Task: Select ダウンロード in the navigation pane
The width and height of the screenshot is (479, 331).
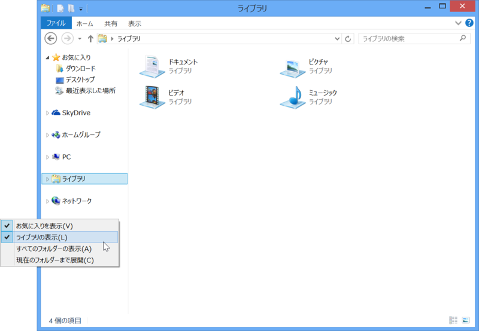Action: 81,69
